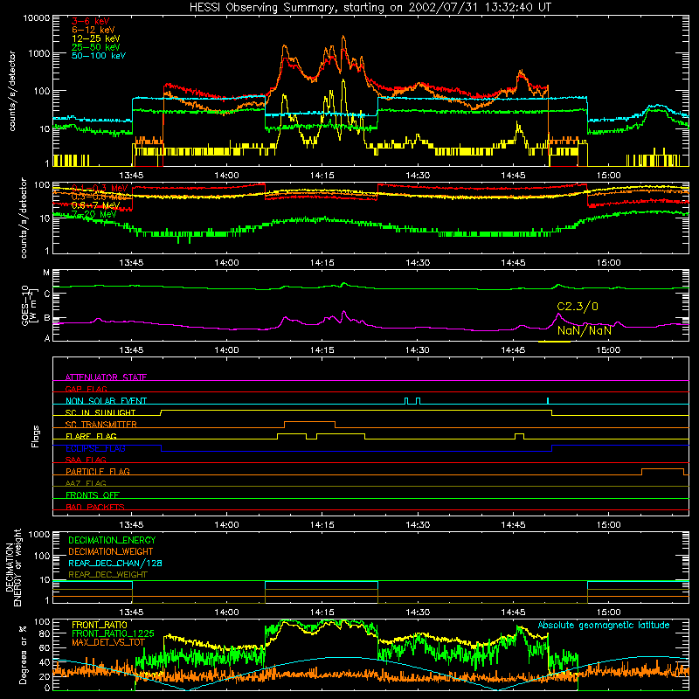Select the orange 6-12 keV legend label
The image size is (699, 699).
point(93,30)
